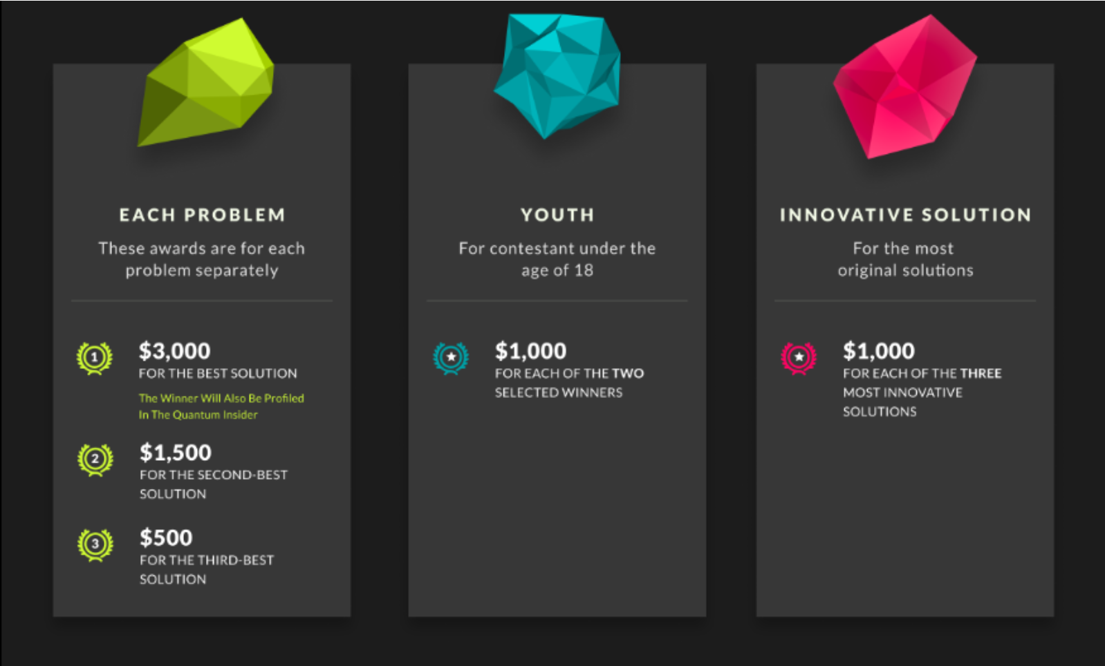
Task: Click the Youth $1,000 prize amount
Action: coord(530,351)
